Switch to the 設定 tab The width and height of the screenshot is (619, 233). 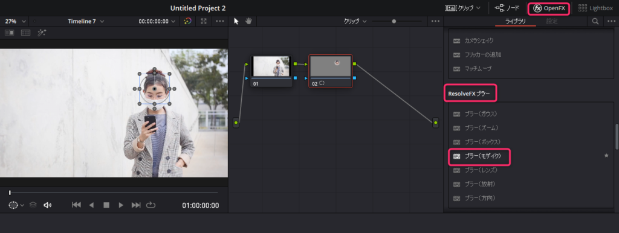click(552, 21)
